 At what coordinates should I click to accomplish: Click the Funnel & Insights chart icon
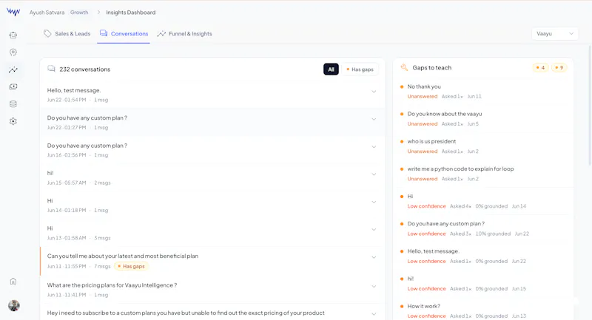[x=161, y=33]
